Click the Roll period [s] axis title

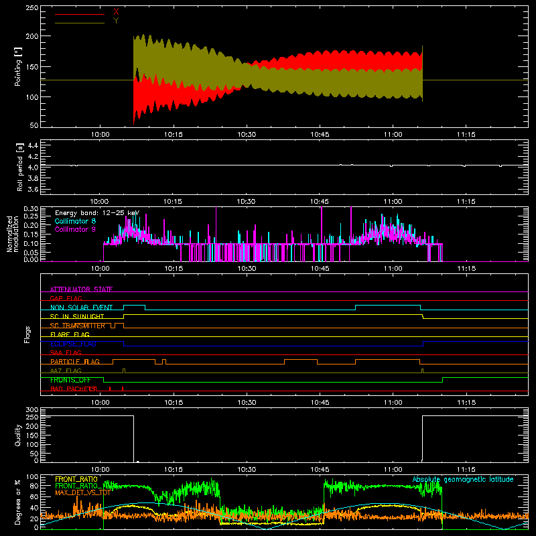coord(20,167)
